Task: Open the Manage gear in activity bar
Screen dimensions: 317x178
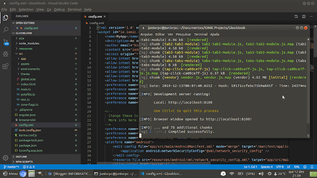Action: [x=5, y=158]
